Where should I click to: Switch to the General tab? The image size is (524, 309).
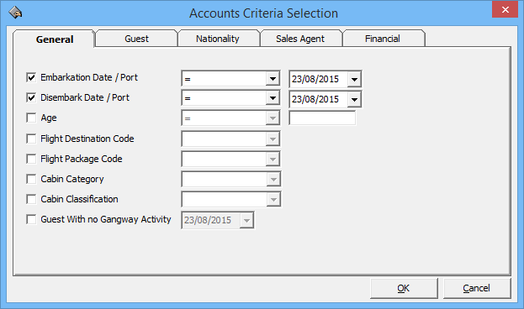click(55, 39)
